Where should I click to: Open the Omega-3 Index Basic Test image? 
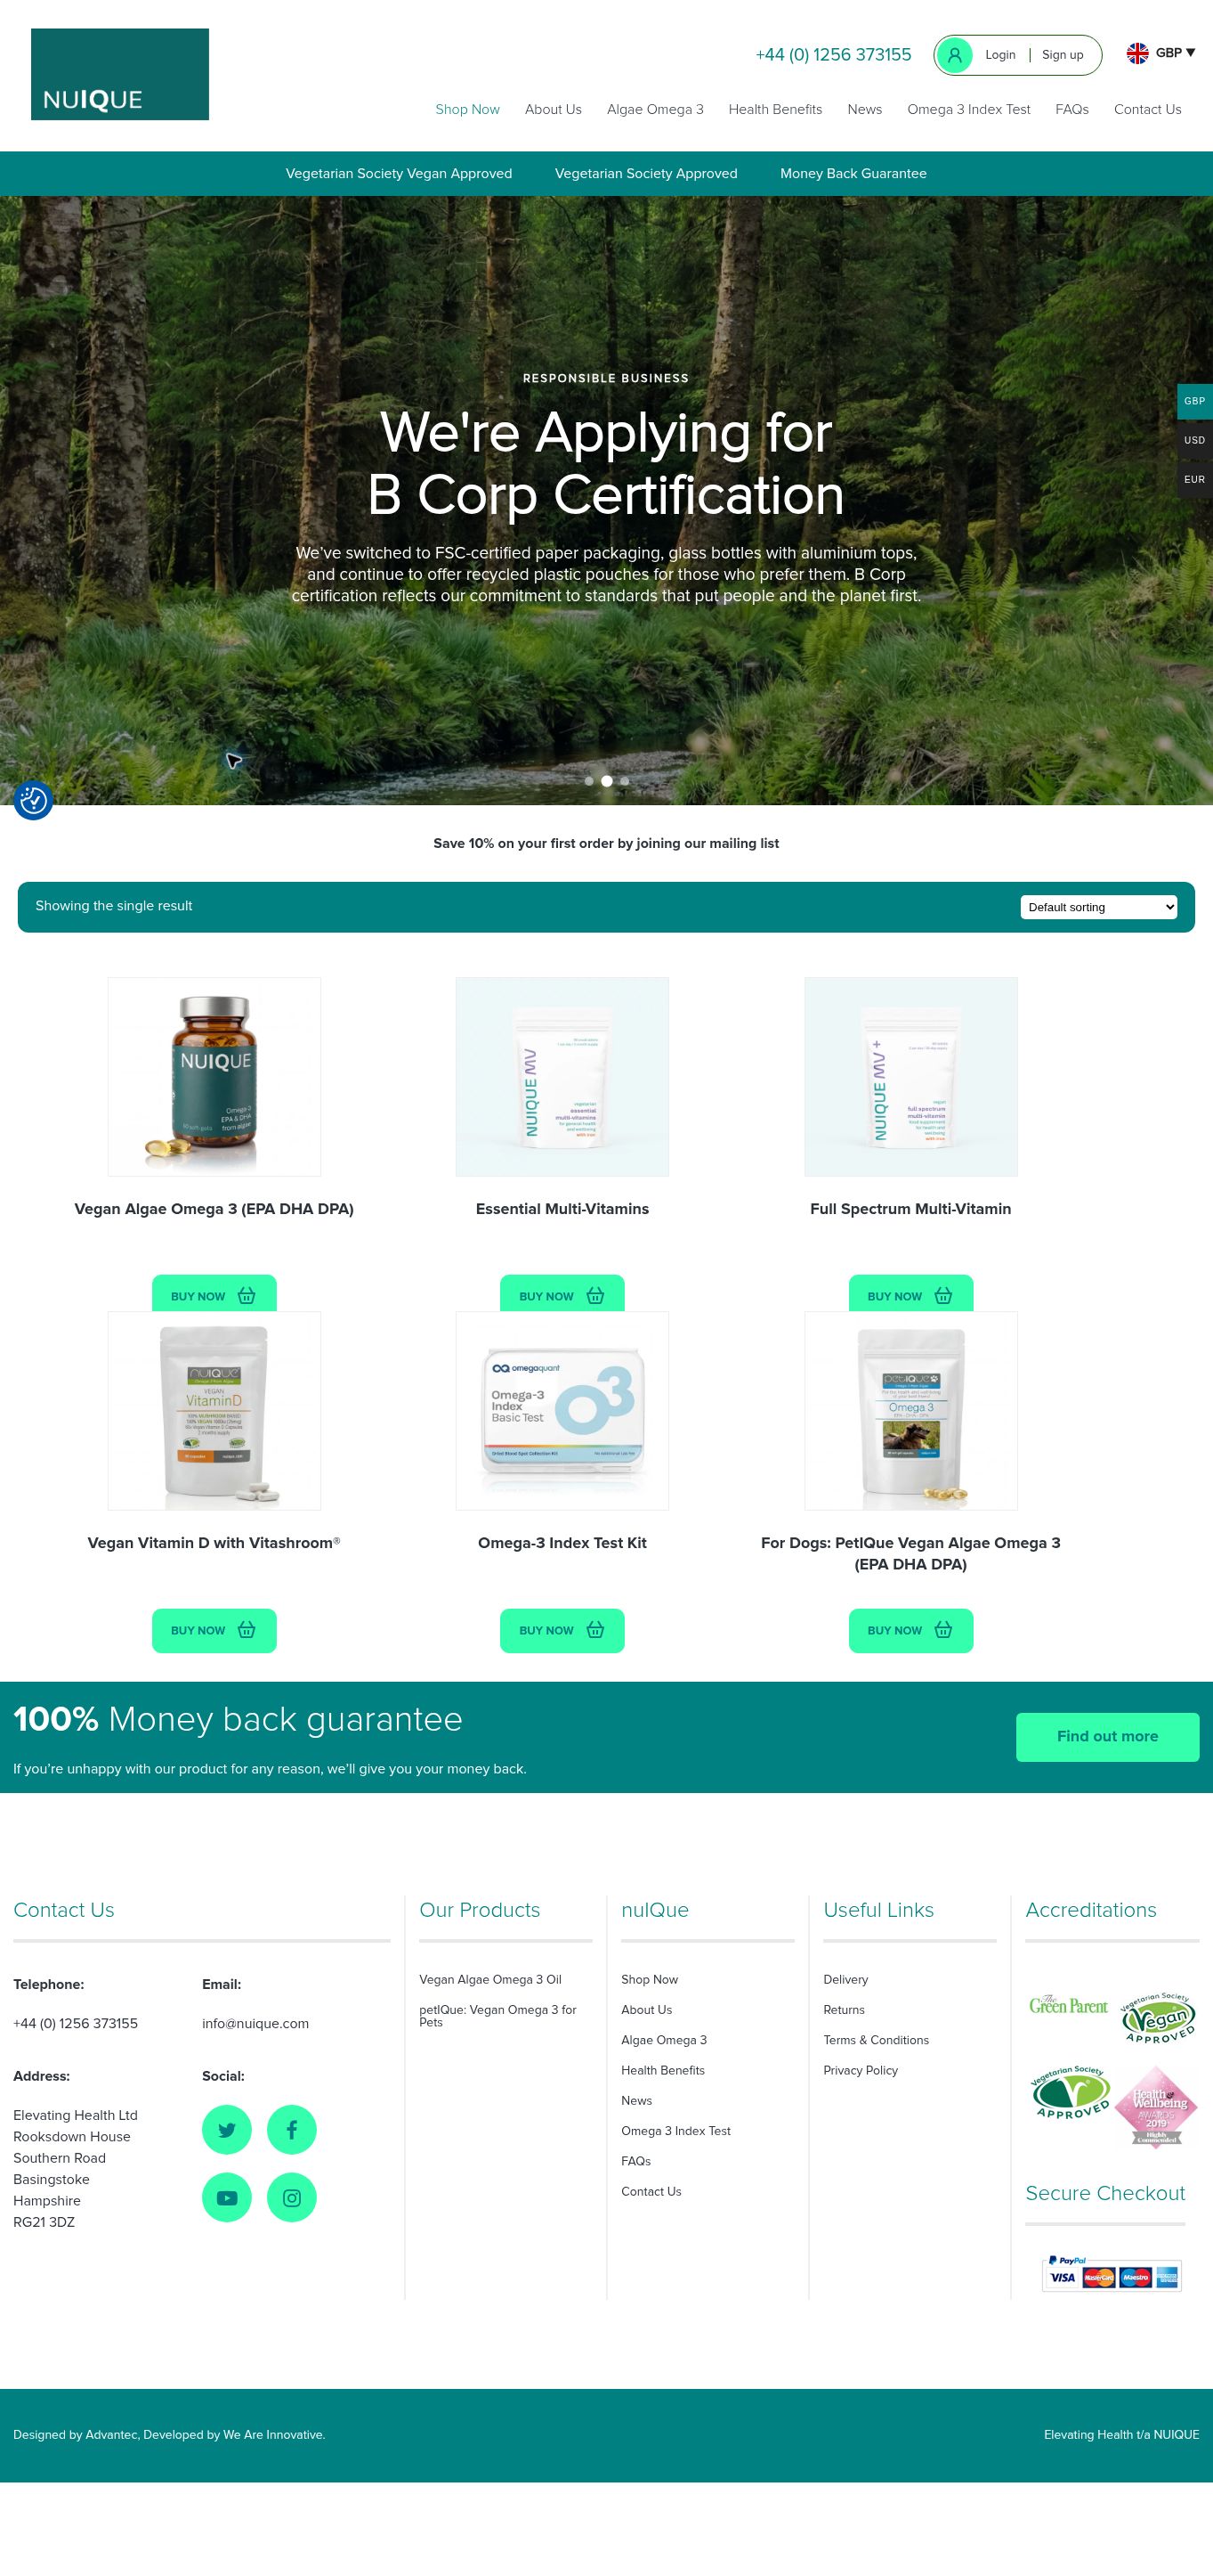pos(562,1411)
